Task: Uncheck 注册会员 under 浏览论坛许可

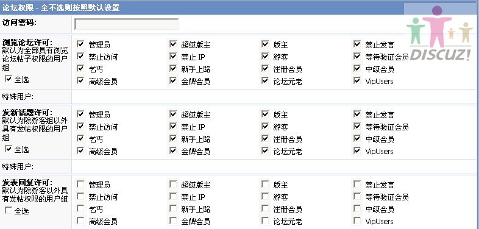Action: 265,69
